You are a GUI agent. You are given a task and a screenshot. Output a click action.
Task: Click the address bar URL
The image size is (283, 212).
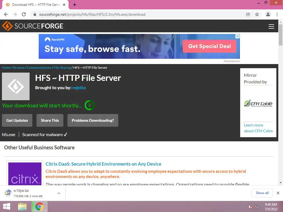pyautogui.click(x=92, y=14)
